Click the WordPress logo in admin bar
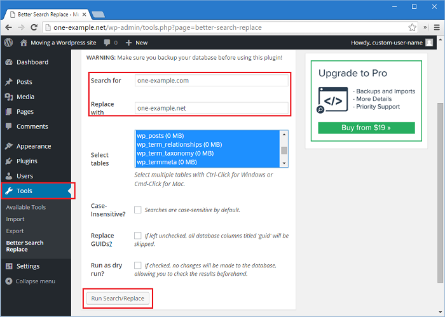This screenshot has height=317, width=445. 8,43
